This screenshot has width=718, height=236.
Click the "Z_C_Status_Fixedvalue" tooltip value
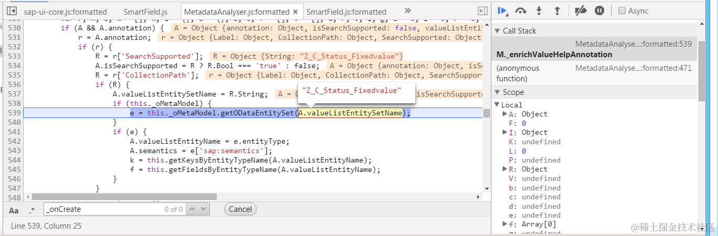pos(351,91)
